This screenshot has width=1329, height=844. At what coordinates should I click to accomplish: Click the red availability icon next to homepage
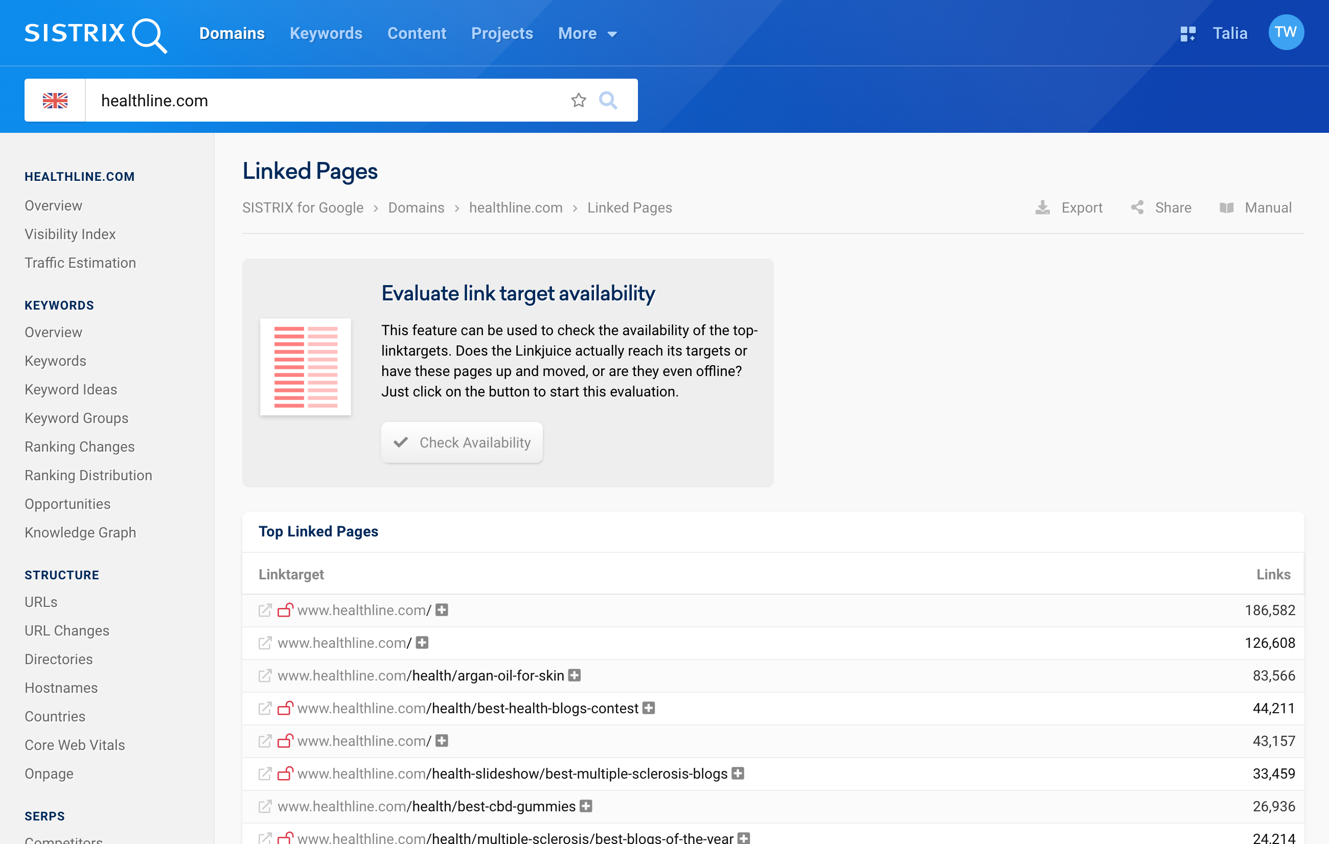pos(285,610)
